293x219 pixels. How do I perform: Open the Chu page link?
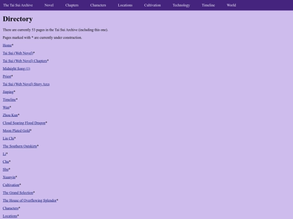coord(6,162)
